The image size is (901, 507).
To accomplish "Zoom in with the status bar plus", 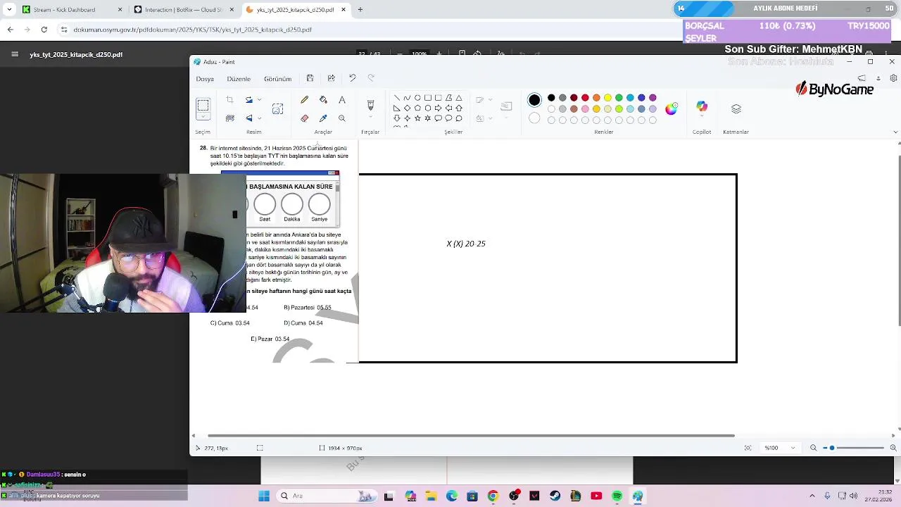I will click(894, 448).
